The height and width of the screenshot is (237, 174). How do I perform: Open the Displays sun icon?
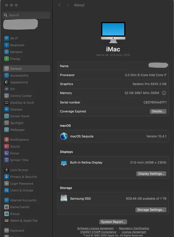pos(7,109)
